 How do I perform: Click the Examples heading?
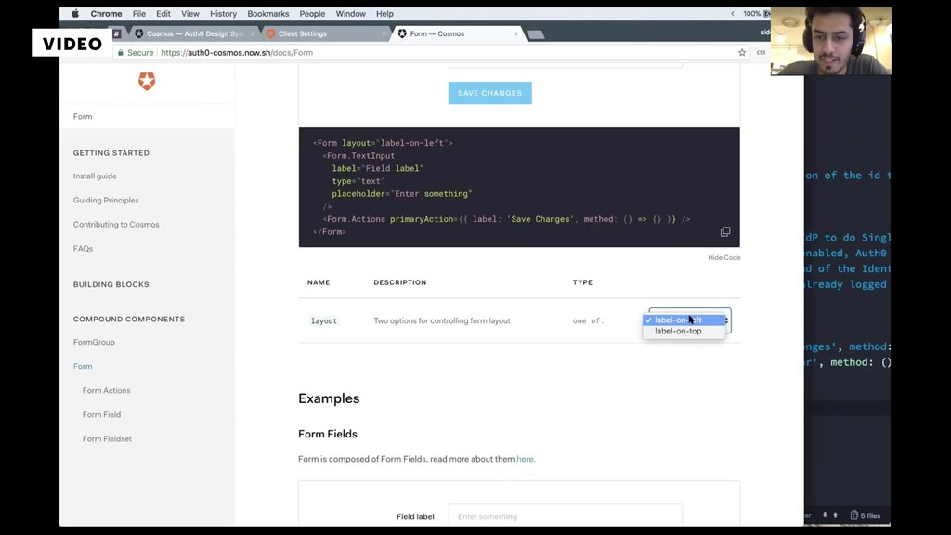[x=329, y=398]
